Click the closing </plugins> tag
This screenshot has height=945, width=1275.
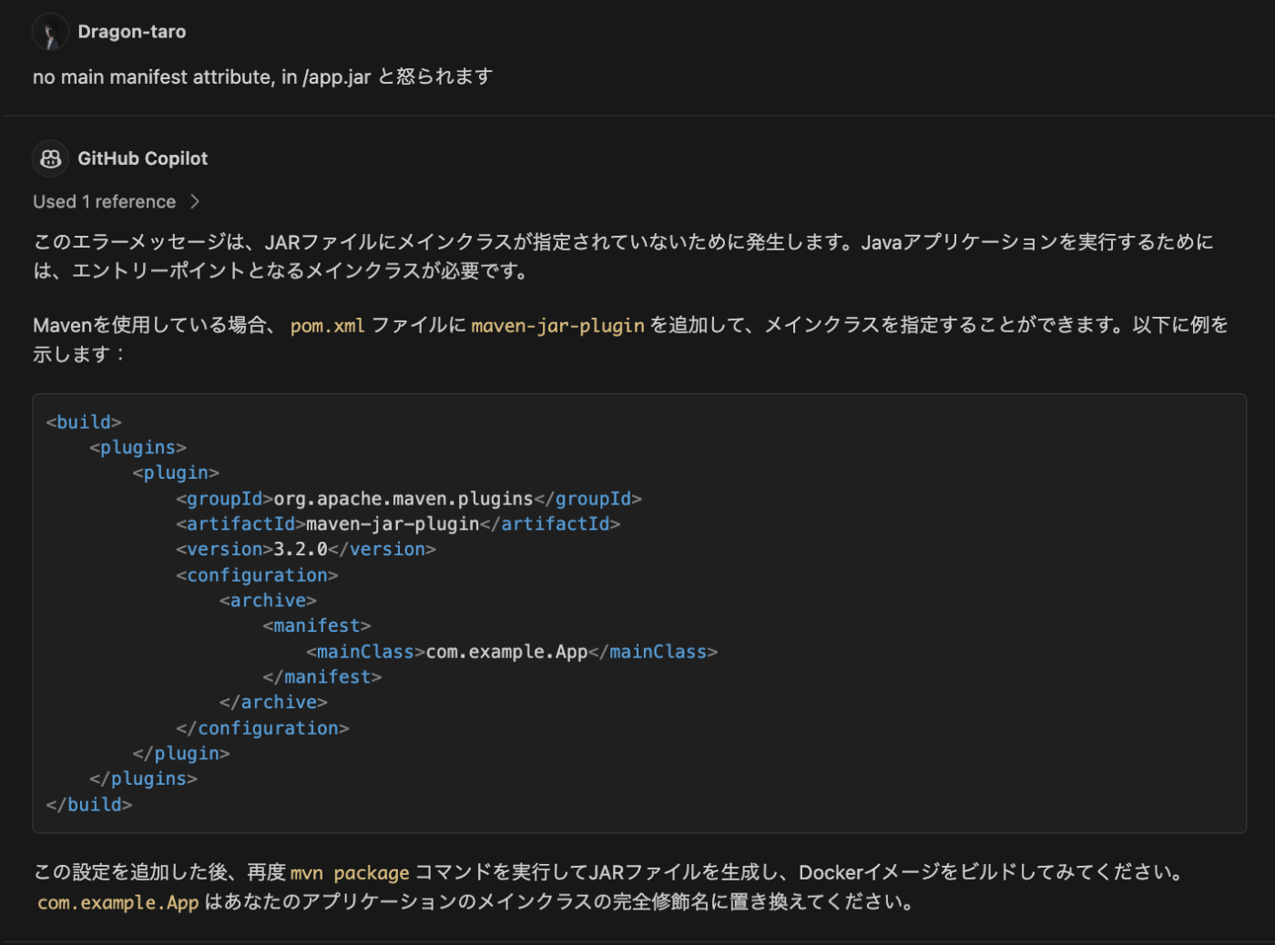pyautogui.click(x=143, y=779)
